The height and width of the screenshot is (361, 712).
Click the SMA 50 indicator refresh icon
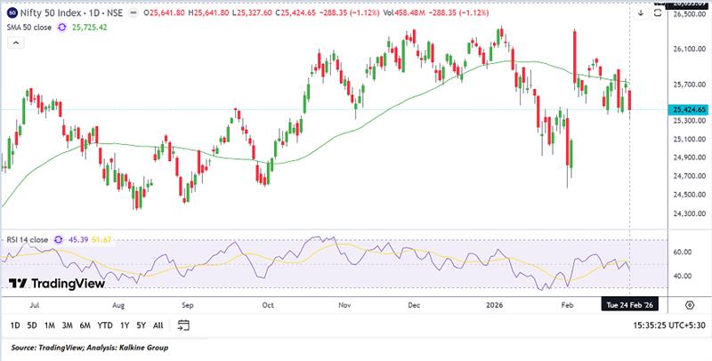click(x=61, y=28)
